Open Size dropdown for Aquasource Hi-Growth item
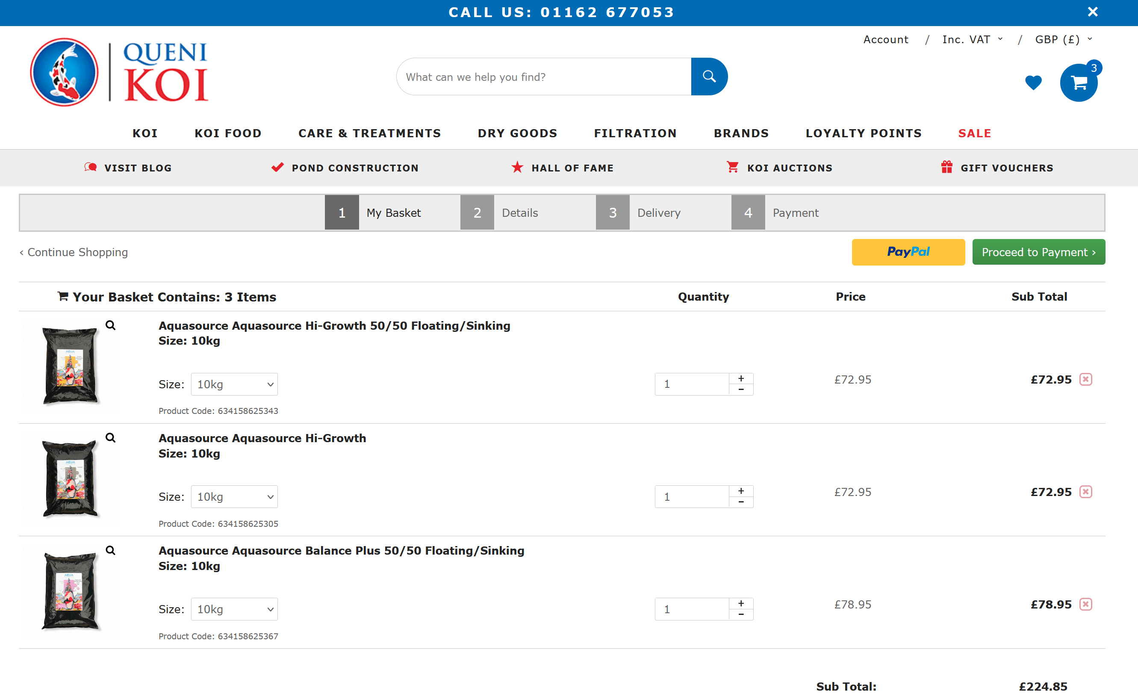 234,497
